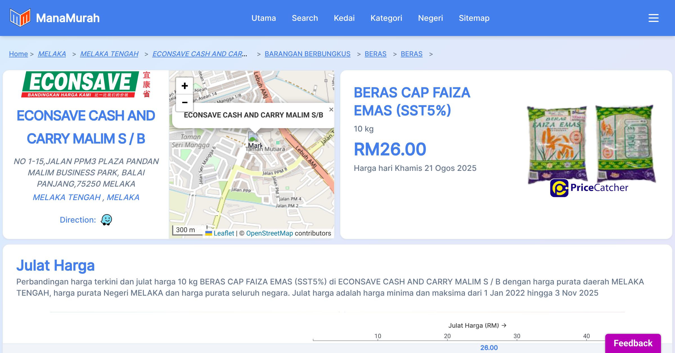Click the MELAKA TENGAH breadcrumb
675x353 pixels.
[109, 54]
